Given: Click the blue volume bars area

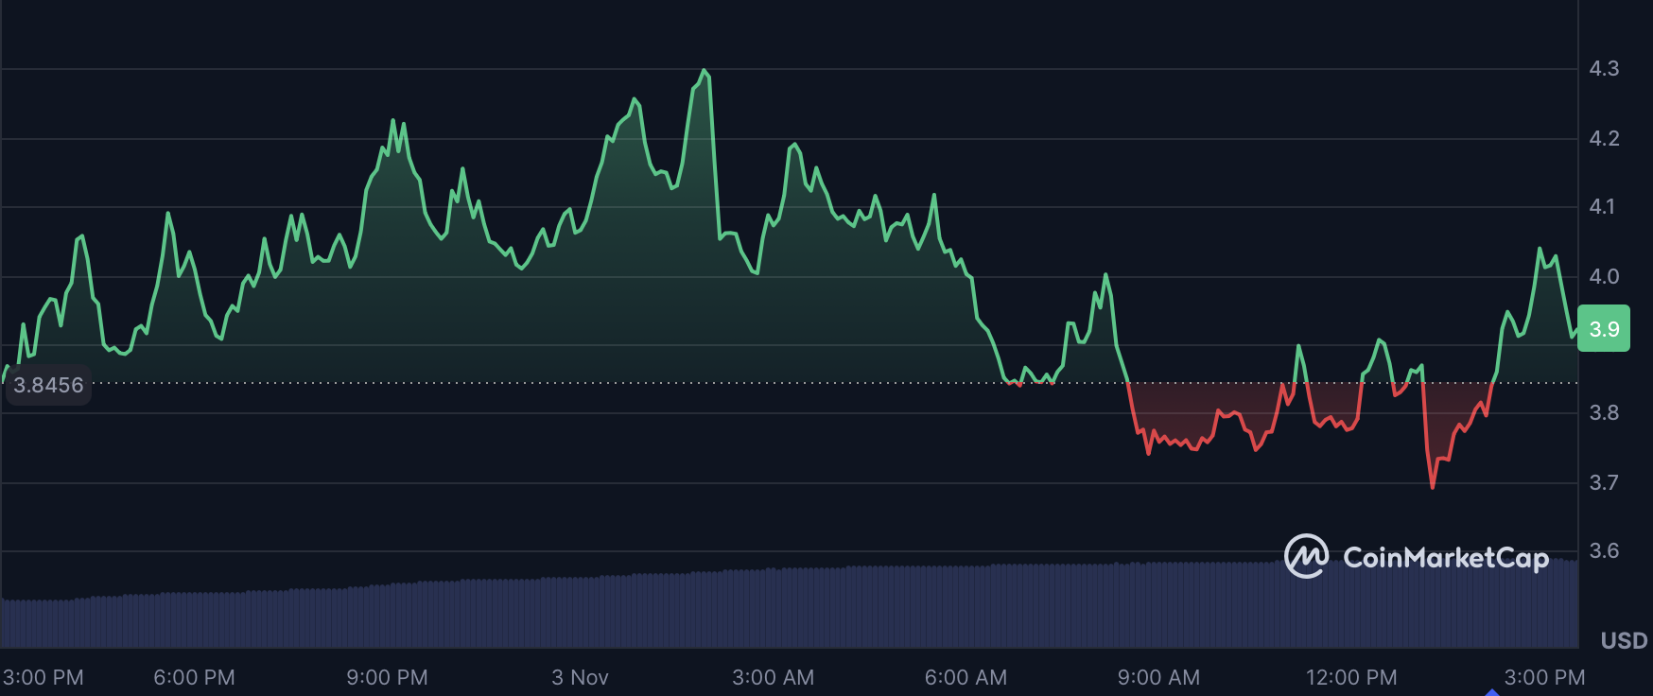Looking at the screenshot, I should [x=757, y=610].
